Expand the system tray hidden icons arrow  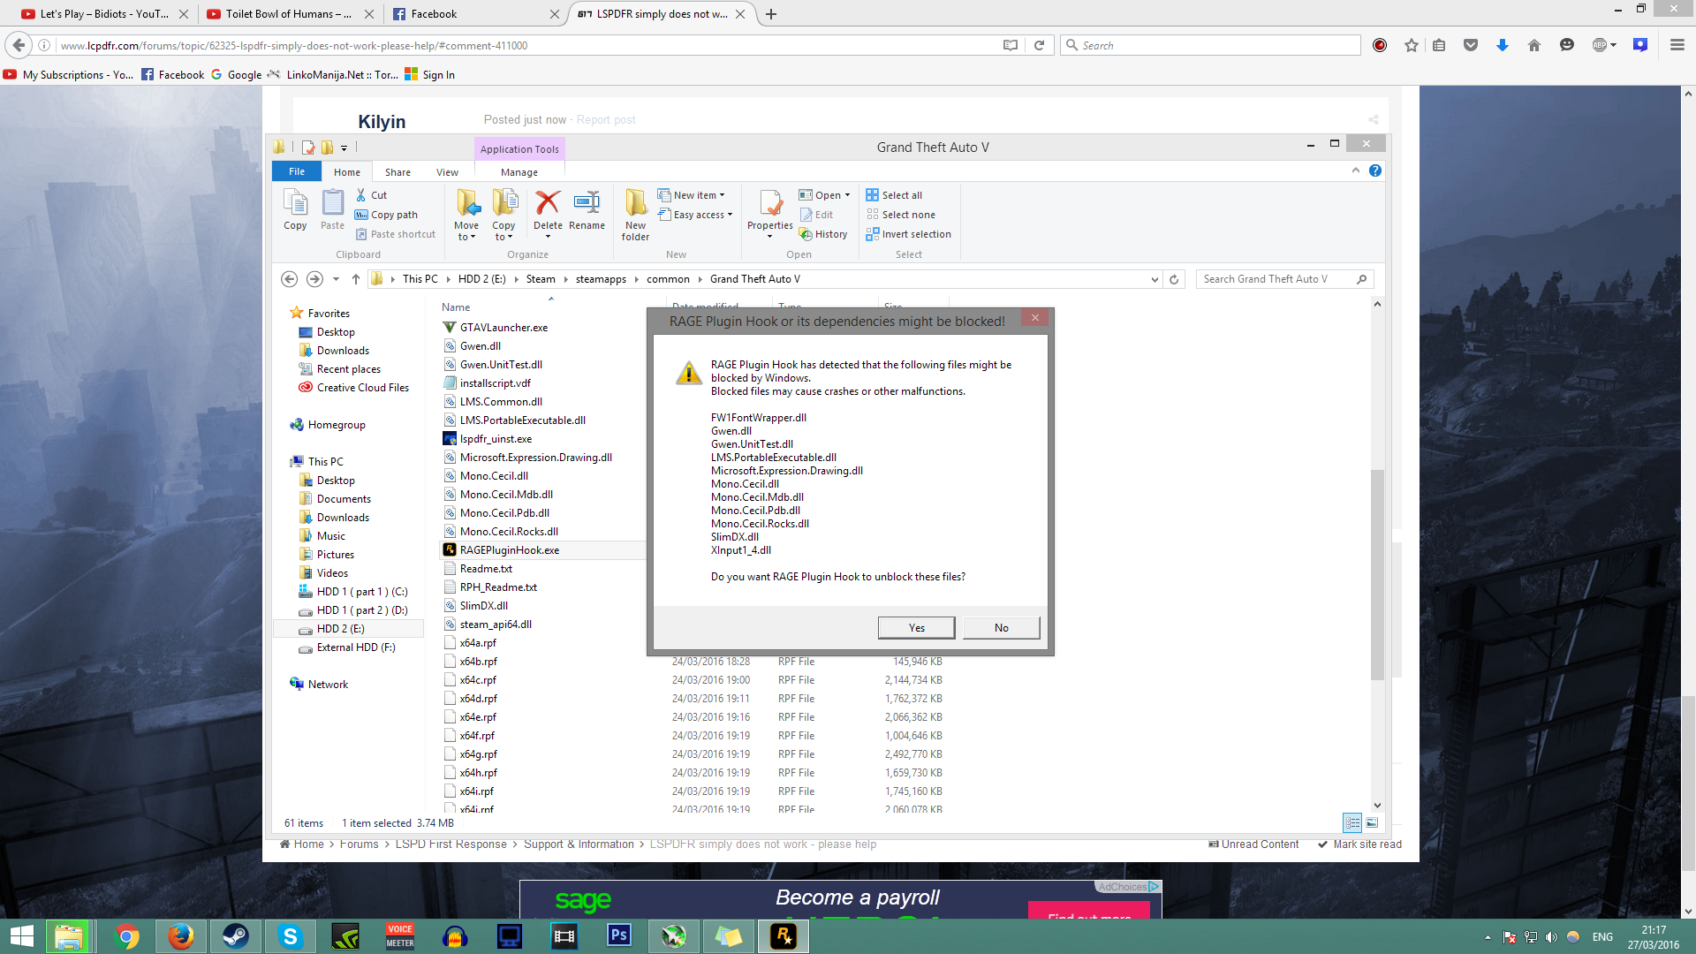point(1488,937)
